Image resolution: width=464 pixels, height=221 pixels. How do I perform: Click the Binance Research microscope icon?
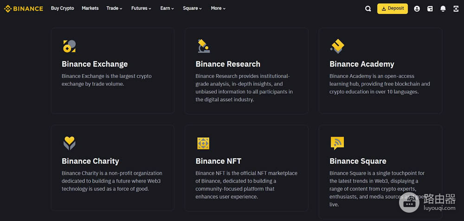(x=204, y=46)
